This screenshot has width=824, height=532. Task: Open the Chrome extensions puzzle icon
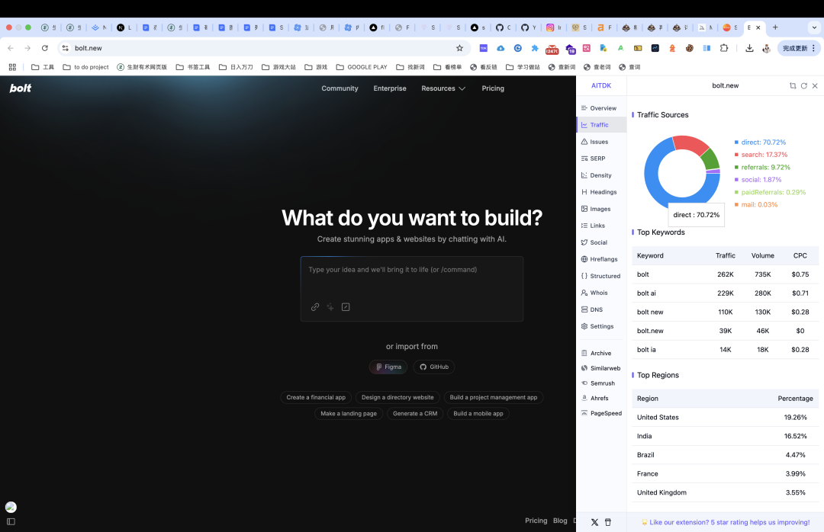point(724,48)
